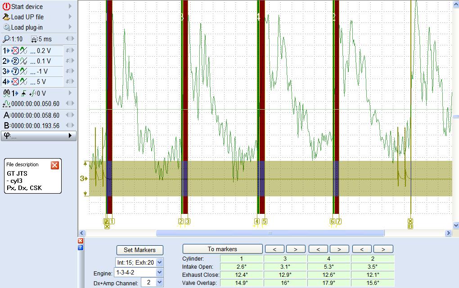Expand the Start device submenu arrow
459x288 pixels.
70,6
